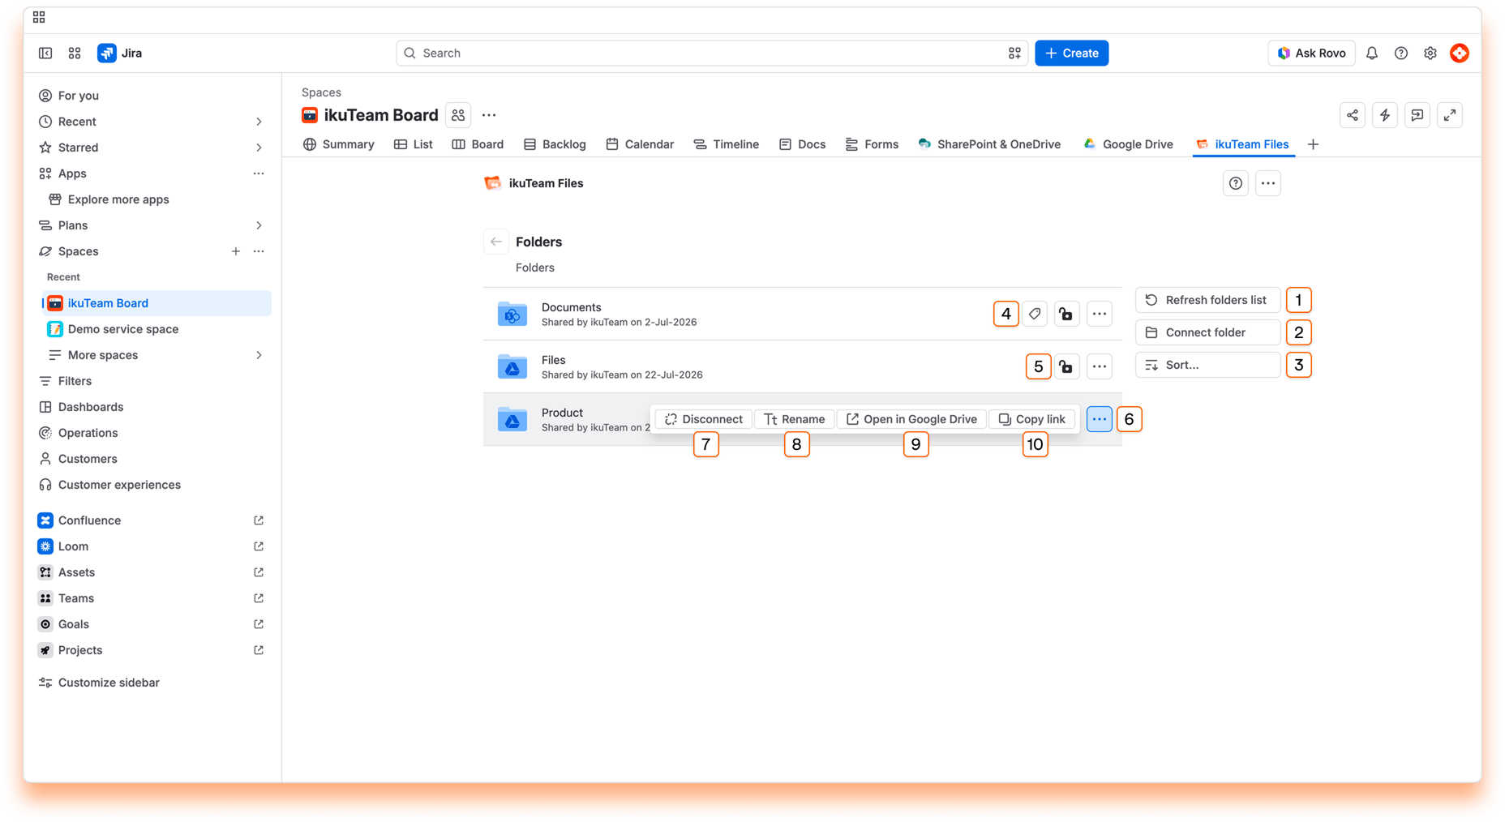The height and width of the screenshot is (822, 1505).
Task: Open the user profile avatar
Action: [x=1460, y=53]
